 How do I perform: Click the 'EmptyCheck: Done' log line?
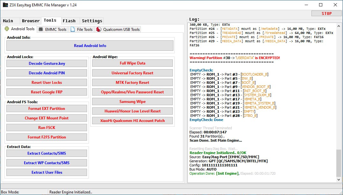(206, 120)
